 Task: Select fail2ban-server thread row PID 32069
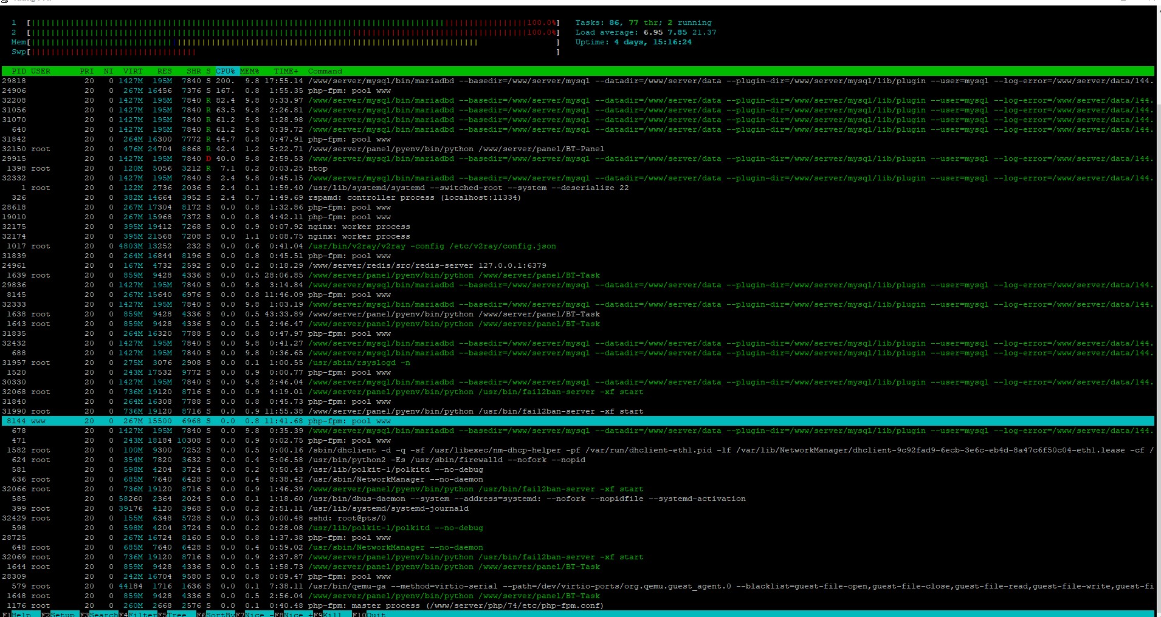coord(577,557)
